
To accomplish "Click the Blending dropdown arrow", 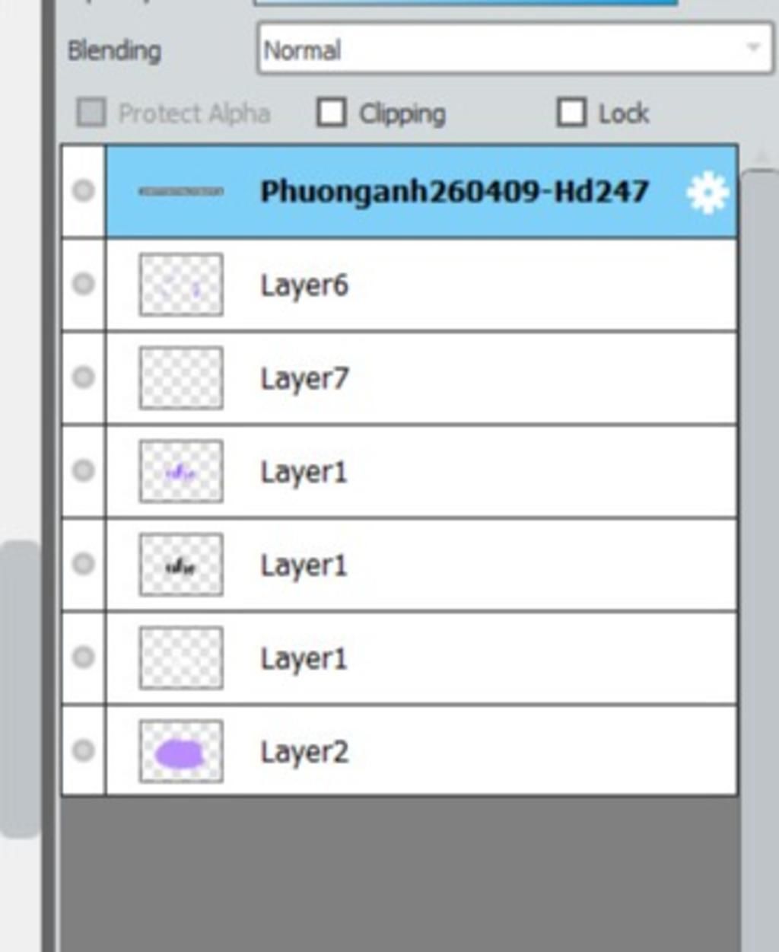I will (x=753, y=48).
